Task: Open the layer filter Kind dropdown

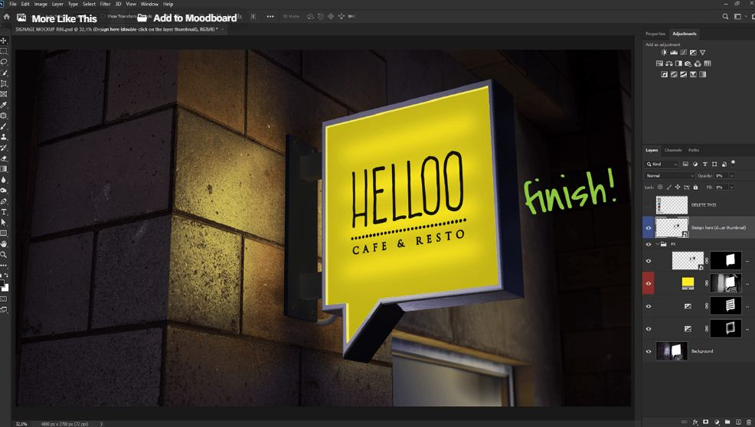Action: pyautogui.click(x=662, y=164)
